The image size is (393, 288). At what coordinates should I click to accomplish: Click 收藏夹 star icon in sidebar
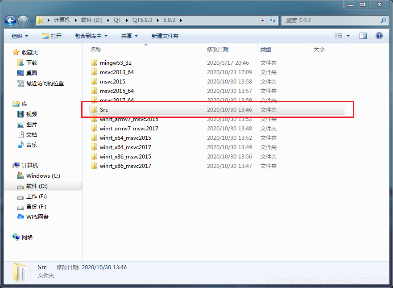[x=16, y=52]
